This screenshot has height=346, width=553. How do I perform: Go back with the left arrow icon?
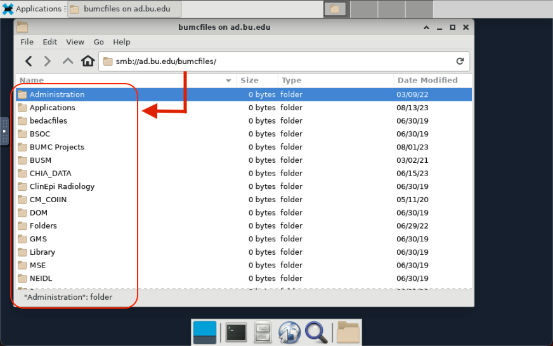tap(29, 61)
